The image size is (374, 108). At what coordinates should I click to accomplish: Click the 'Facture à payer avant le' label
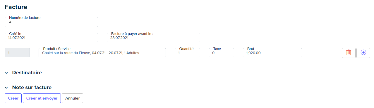click(x=132, y=33)
